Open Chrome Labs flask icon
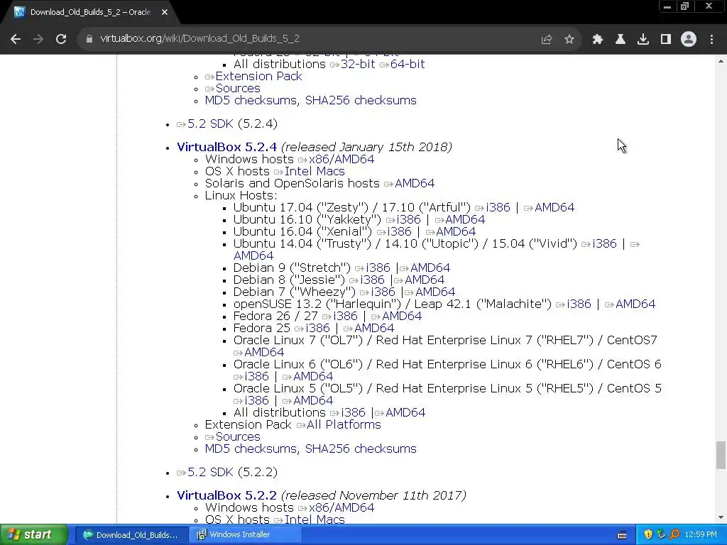The height and width of the screenshot is (545, 727). (x=621, y=40)
